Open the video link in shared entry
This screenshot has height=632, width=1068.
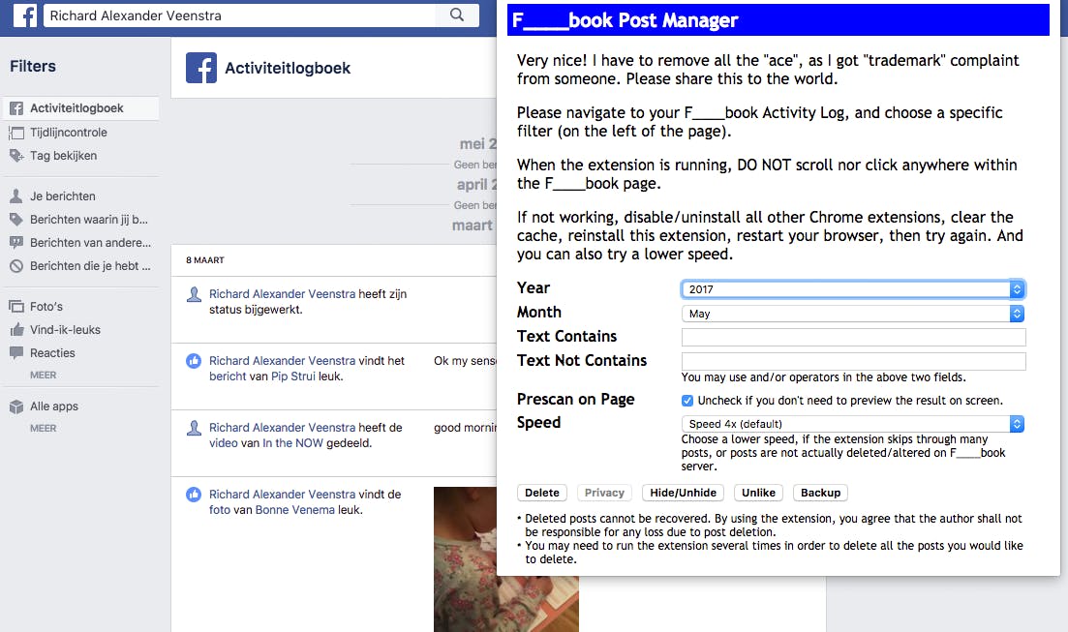(224, 443)
